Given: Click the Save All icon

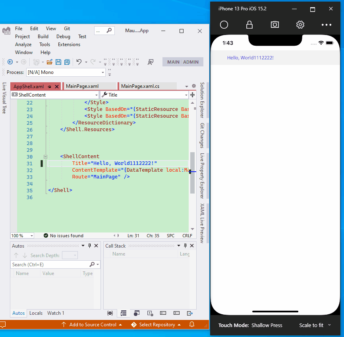Looking at the screenshot, I should pyautogui.click(x=67, y=62).
